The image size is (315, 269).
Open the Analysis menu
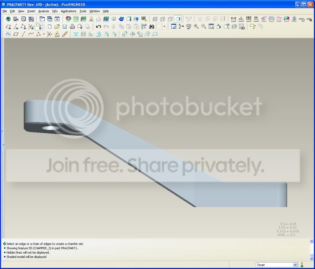(44, 11)
